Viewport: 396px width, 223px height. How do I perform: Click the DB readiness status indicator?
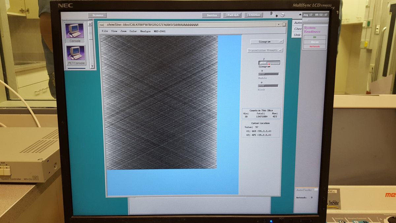click(x=314, y=37)
